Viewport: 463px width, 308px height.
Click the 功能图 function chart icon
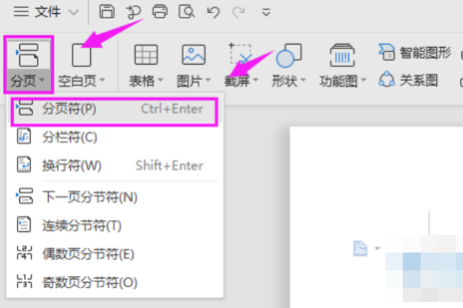click(x=342, y=55)
